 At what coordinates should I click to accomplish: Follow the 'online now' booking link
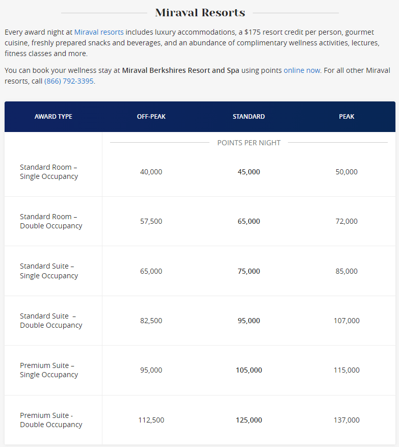pos(302,70)
